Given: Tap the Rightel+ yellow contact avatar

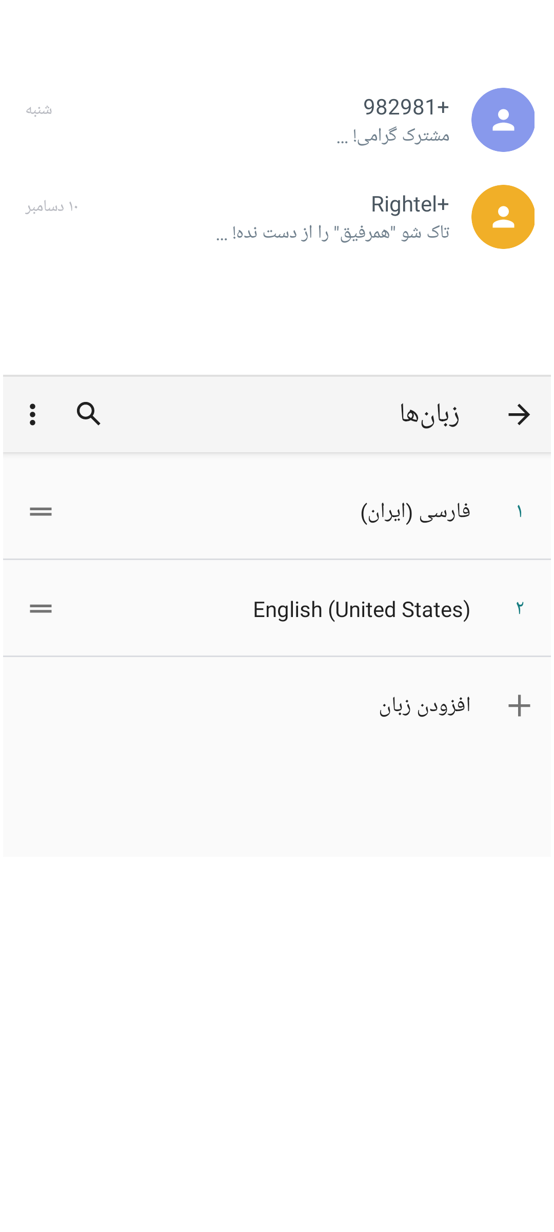Looking at the screenshot, I should (503, 216).
